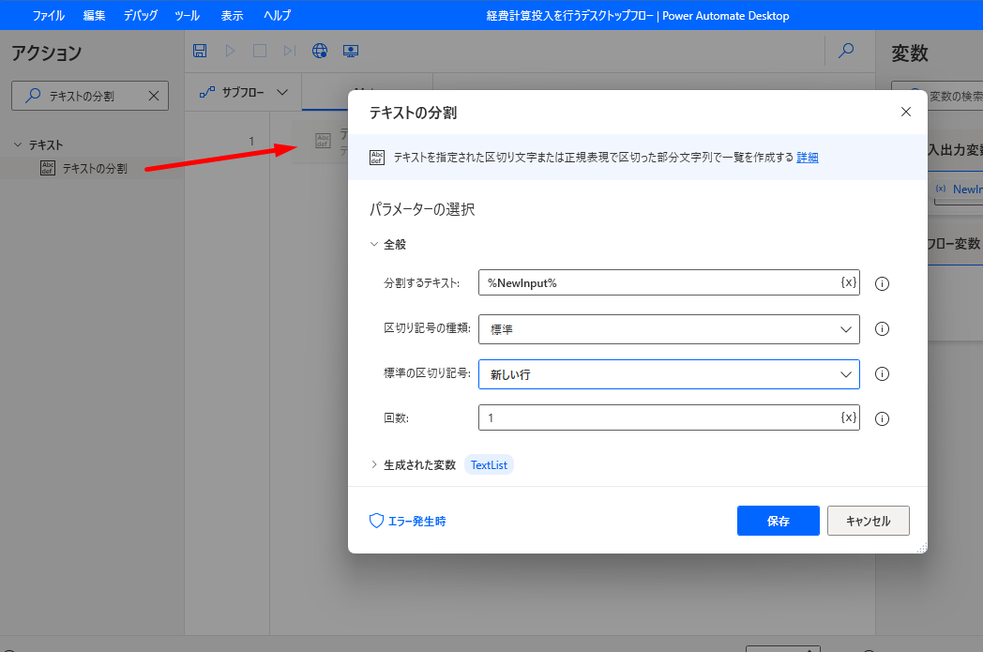Select テキストの分割 action in actions list
The image size is (983, 652).
click(92, 168)
